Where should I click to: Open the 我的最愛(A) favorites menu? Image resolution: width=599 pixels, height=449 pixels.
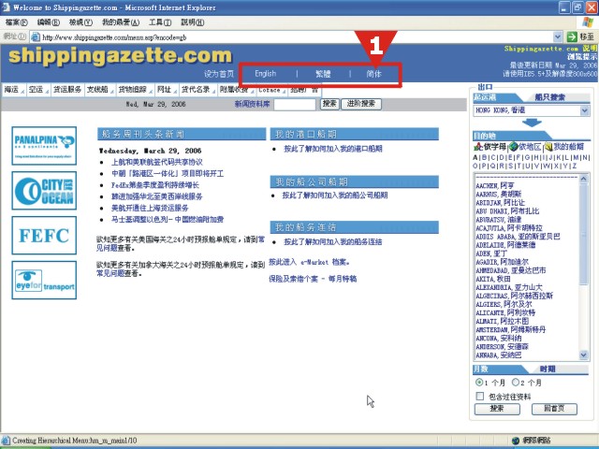(x=121, y=22)
